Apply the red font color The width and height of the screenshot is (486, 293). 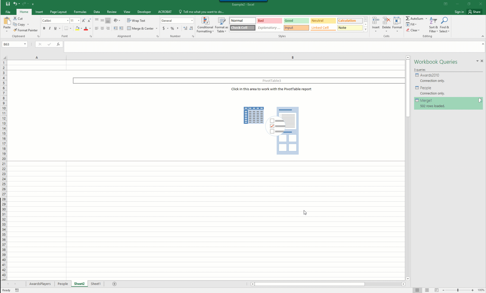coord(86,28)
